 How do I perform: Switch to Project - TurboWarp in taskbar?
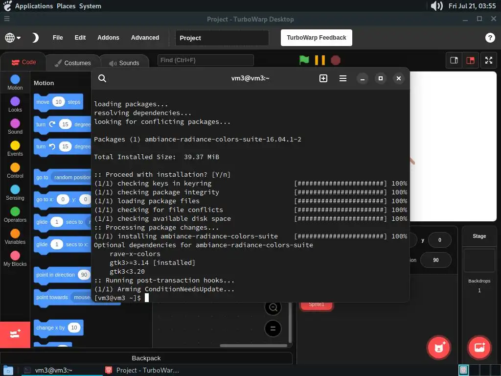pos(142,370)
